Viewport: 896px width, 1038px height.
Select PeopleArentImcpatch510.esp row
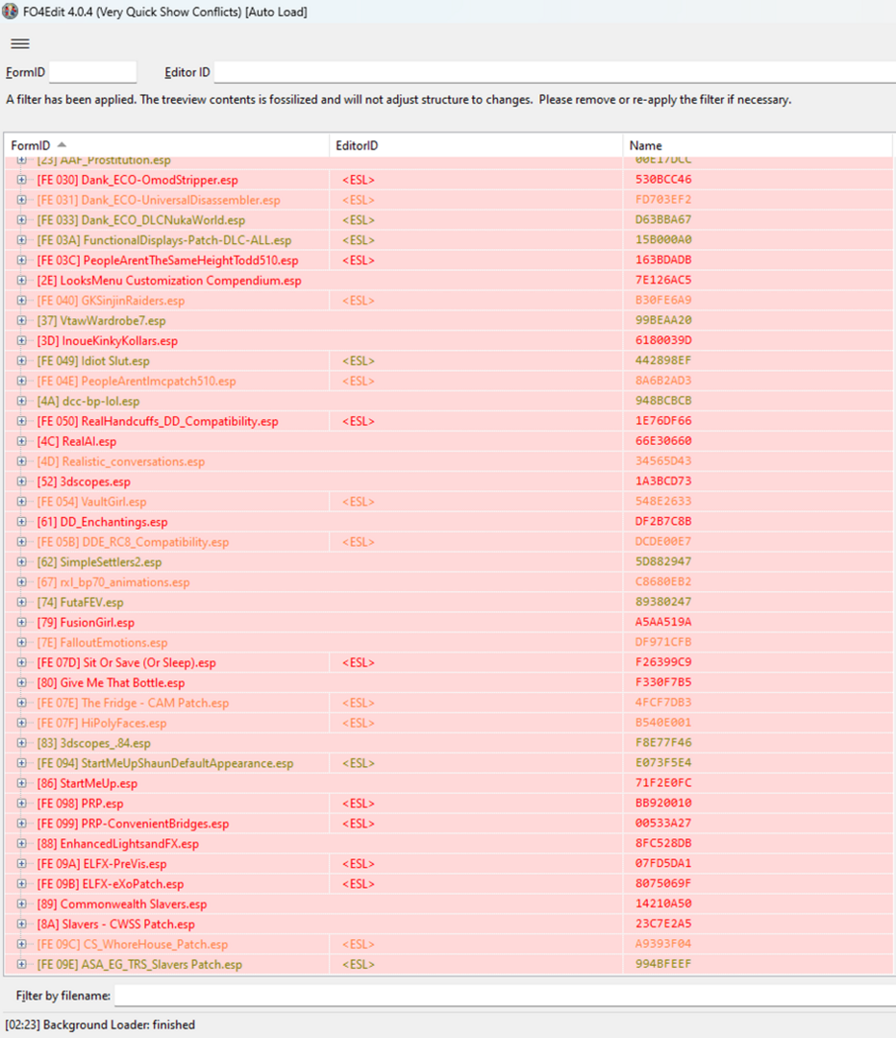coord(448,381)
